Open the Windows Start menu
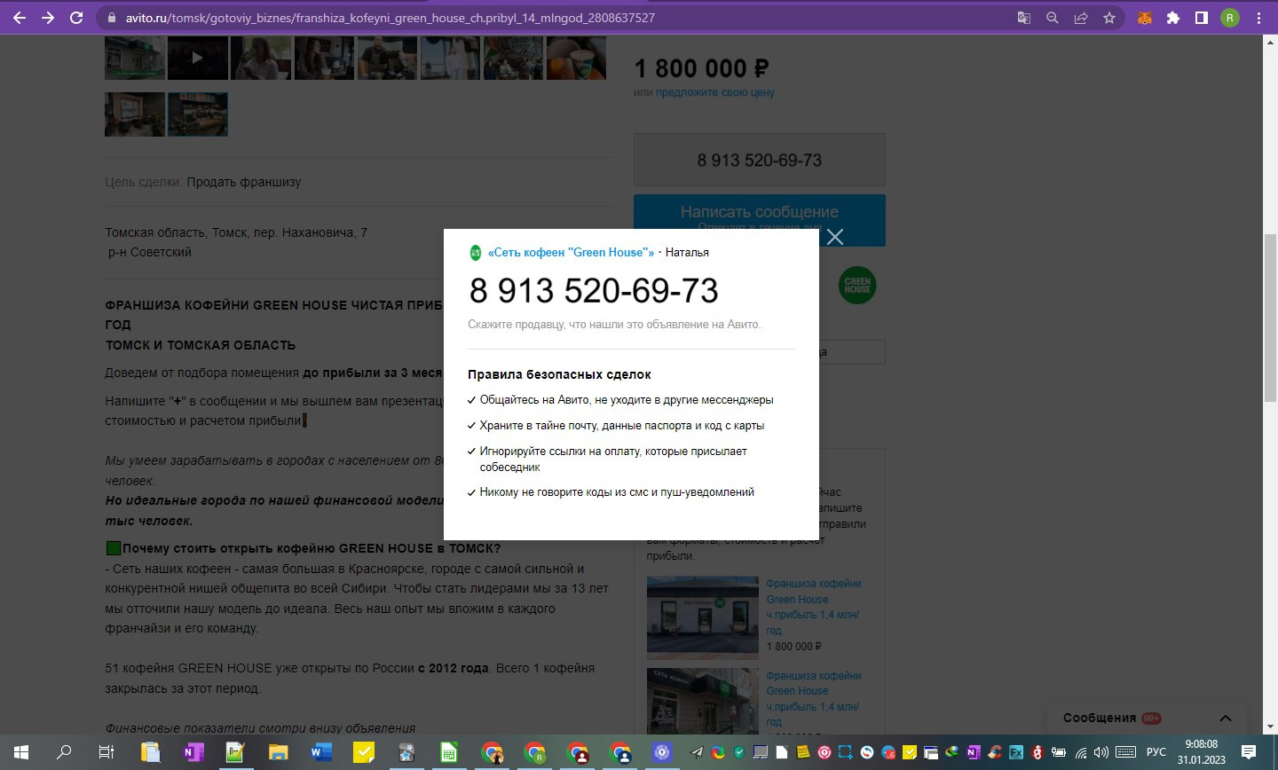 coord(21,752)
